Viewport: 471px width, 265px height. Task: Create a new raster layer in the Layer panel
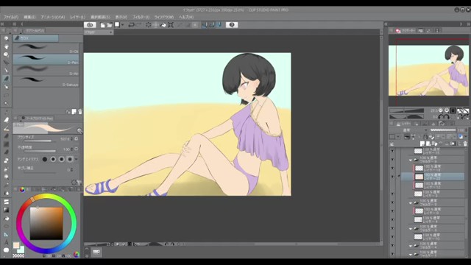pyautogui.click(x=422, y=144)
